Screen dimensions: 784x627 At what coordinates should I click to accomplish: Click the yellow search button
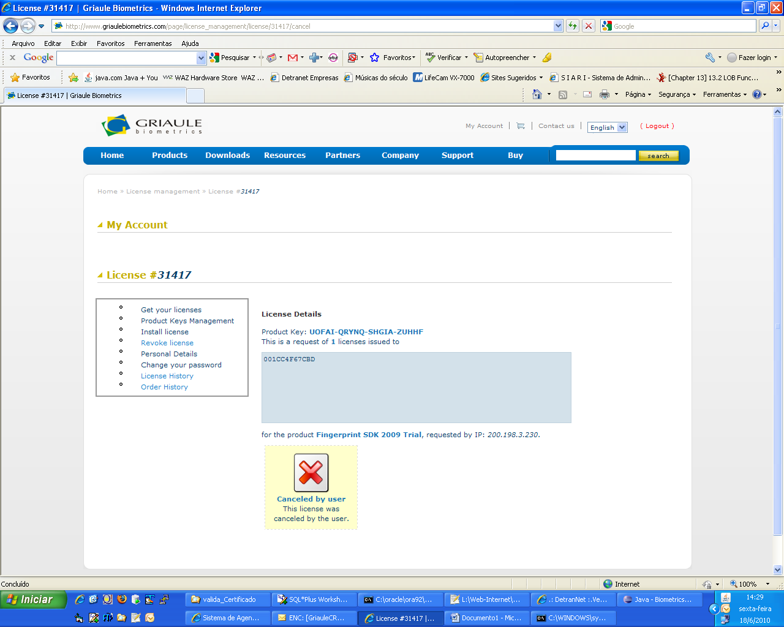[658, 156]
